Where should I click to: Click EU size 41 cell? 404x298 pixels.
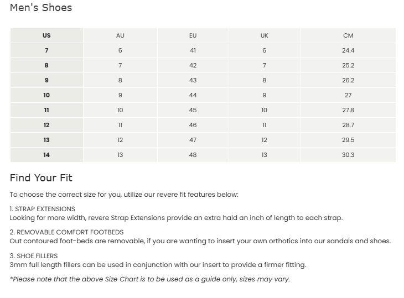[193, 50]
